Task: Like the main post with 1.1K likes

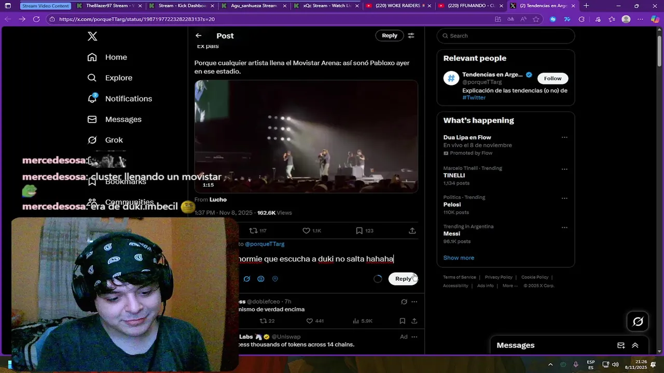Action: point(312,231)
